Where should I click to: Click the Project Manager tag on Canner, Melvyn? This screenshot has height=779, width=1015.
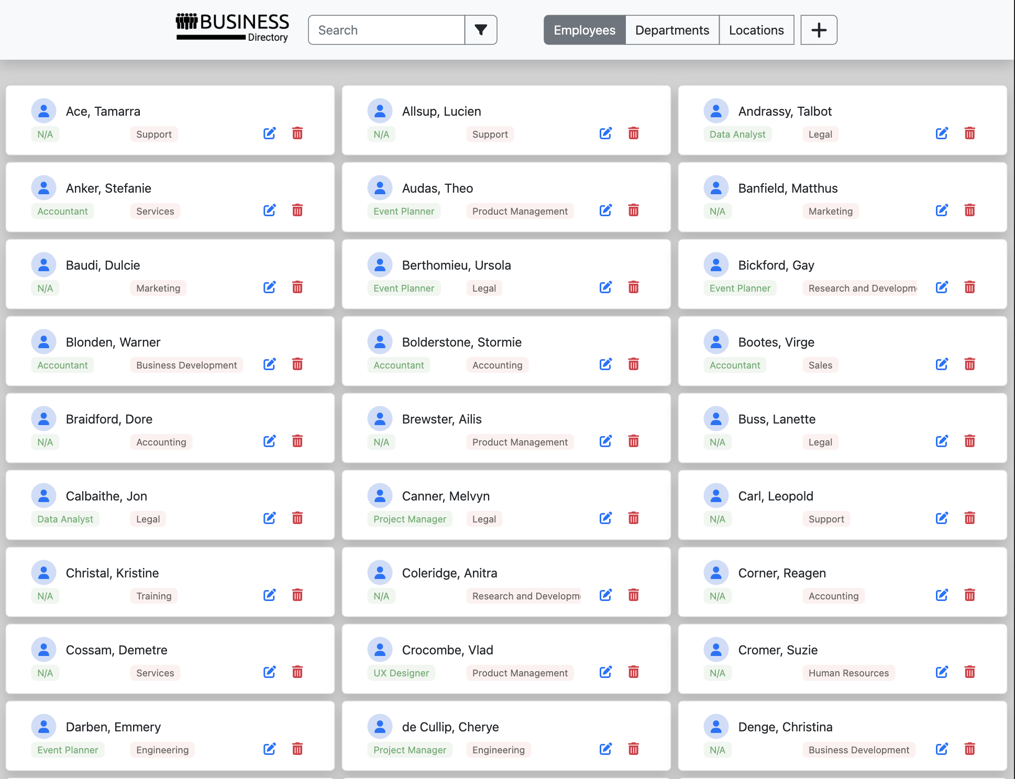coord(410,519)
